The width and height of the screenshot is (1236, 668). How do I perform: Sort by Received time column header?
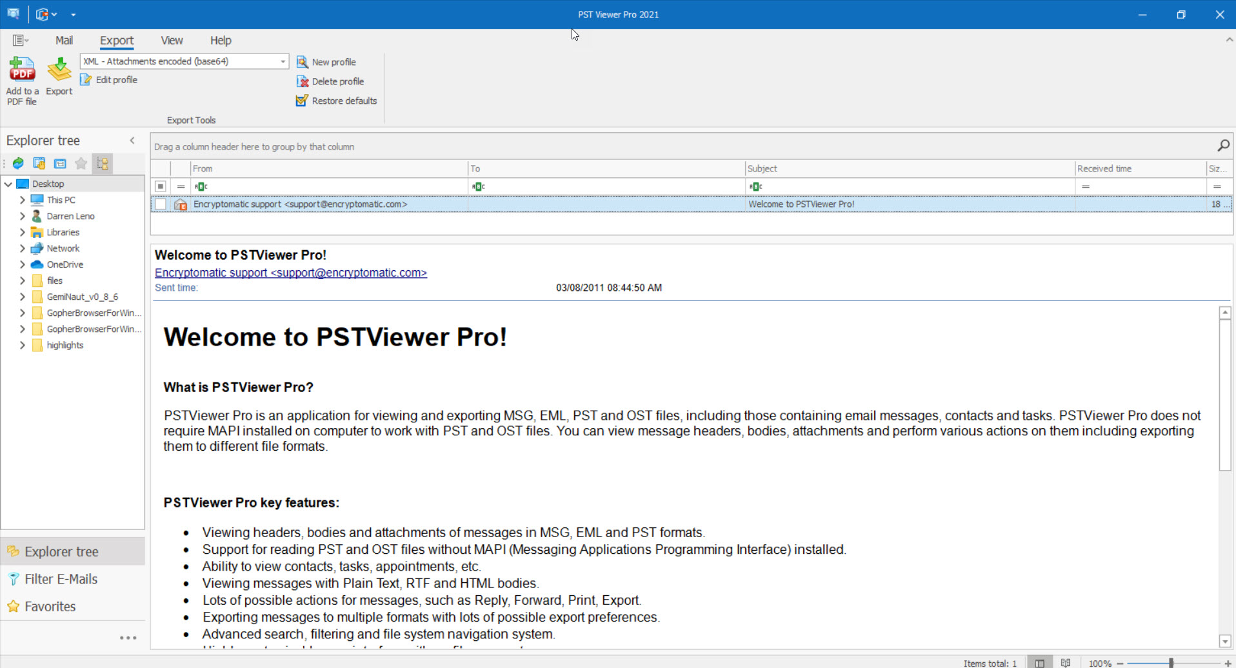(x=1141, y=168)
